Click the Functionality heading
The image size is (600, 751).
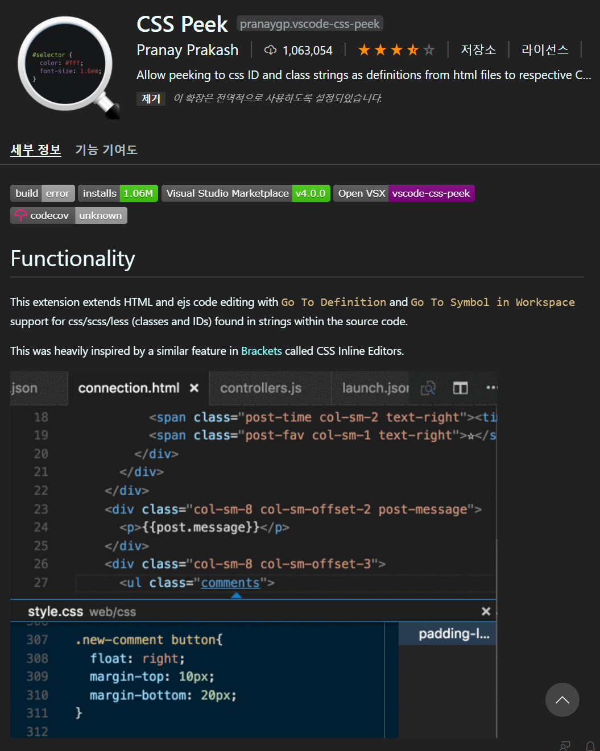73,259
